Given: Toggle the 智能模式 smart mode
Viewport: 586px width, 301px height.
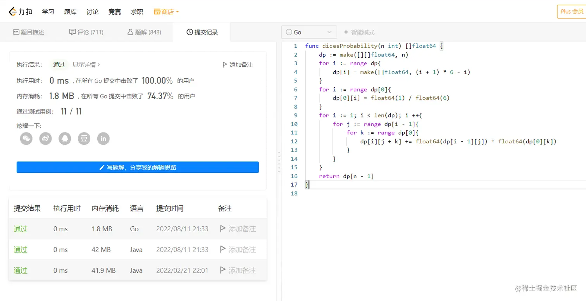Looking at the screenshot, I should coord(359,32).
